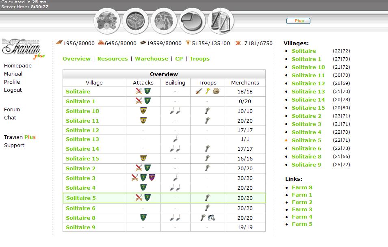
Task: Click the purple shield in Solitaire 3 row
Action: click(x=152, y=178)
